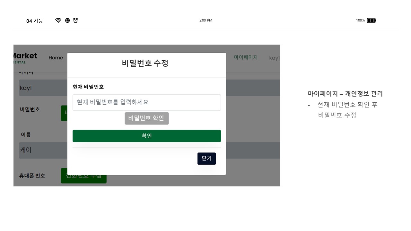Click the alarm clock status icon

click(x=75, y=20)
